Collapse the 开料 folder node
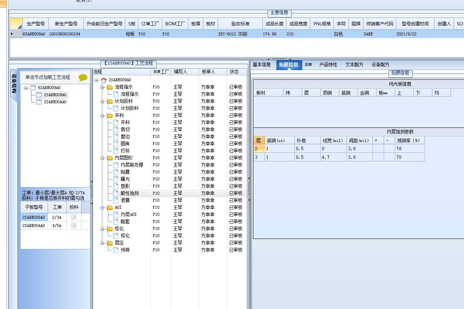 coord(102,115)
